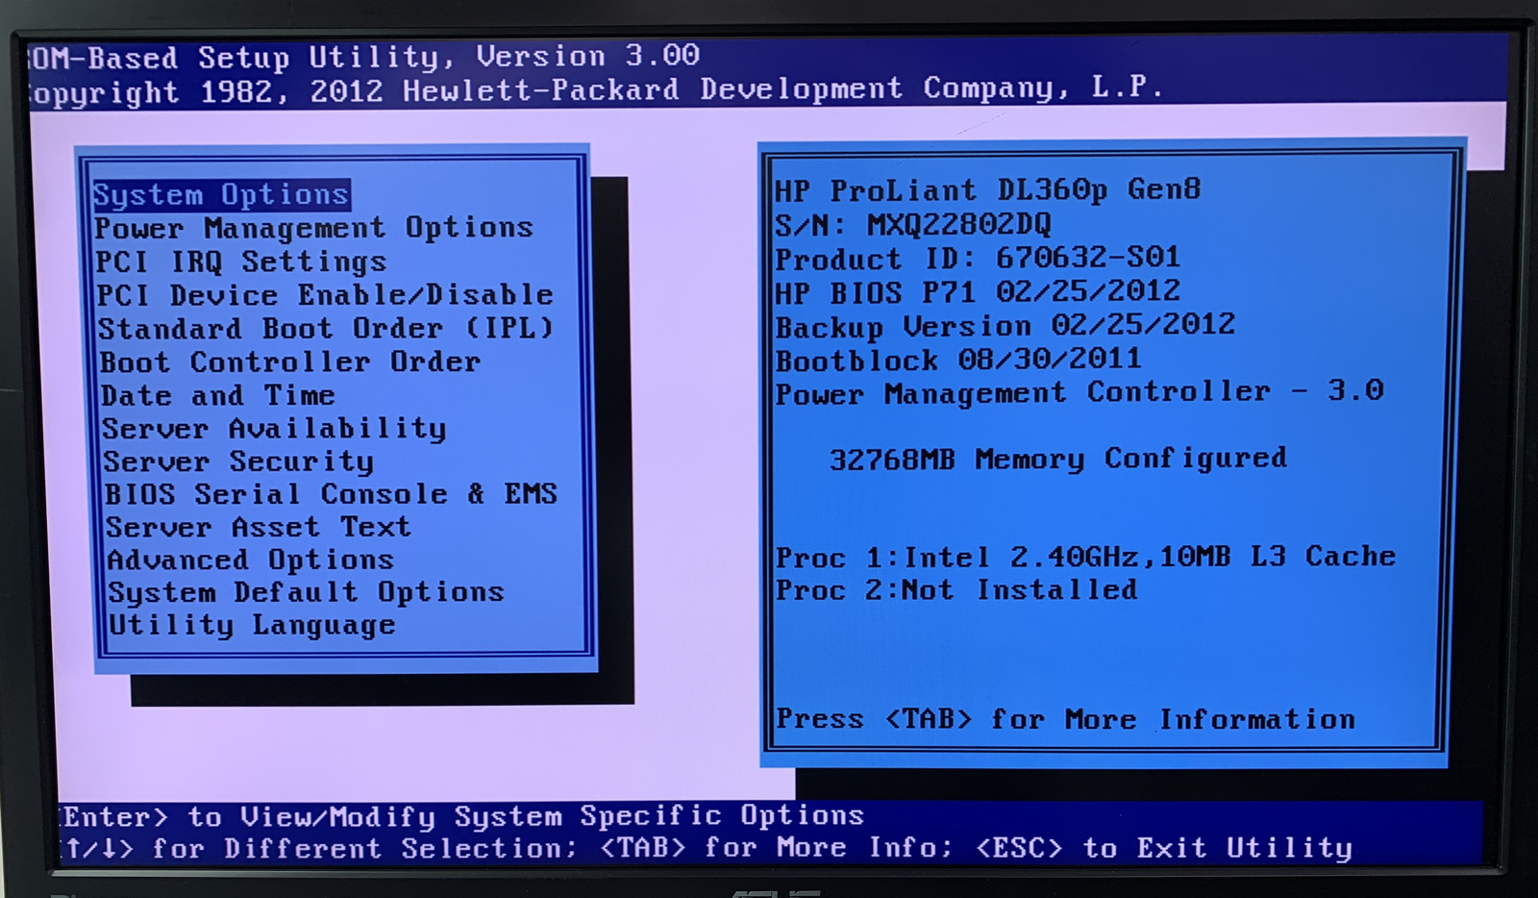Click arrows for Different Selection hint
Image resolution: width=1538 pixels, height=898 pixels.
319,849
